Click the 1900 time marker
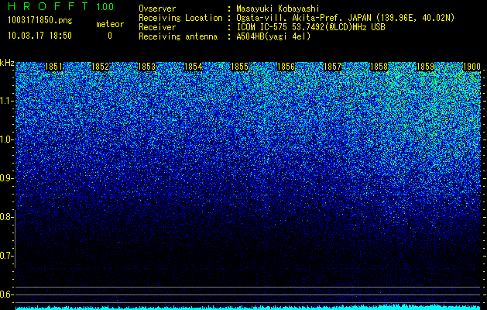The image size is (487, 310). (x=472, y=67)
